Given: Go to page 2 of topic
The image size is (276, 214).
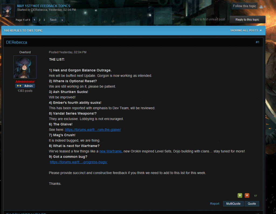Looking at the screenshot, I should [x=40, y=20].
